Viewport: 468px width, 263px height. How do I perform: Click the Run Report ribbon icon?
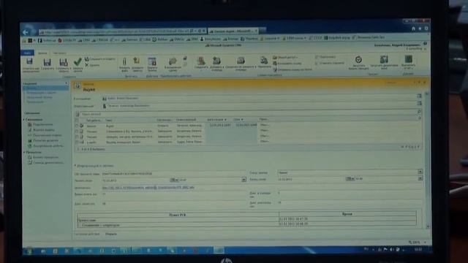[x=408, y=58]
